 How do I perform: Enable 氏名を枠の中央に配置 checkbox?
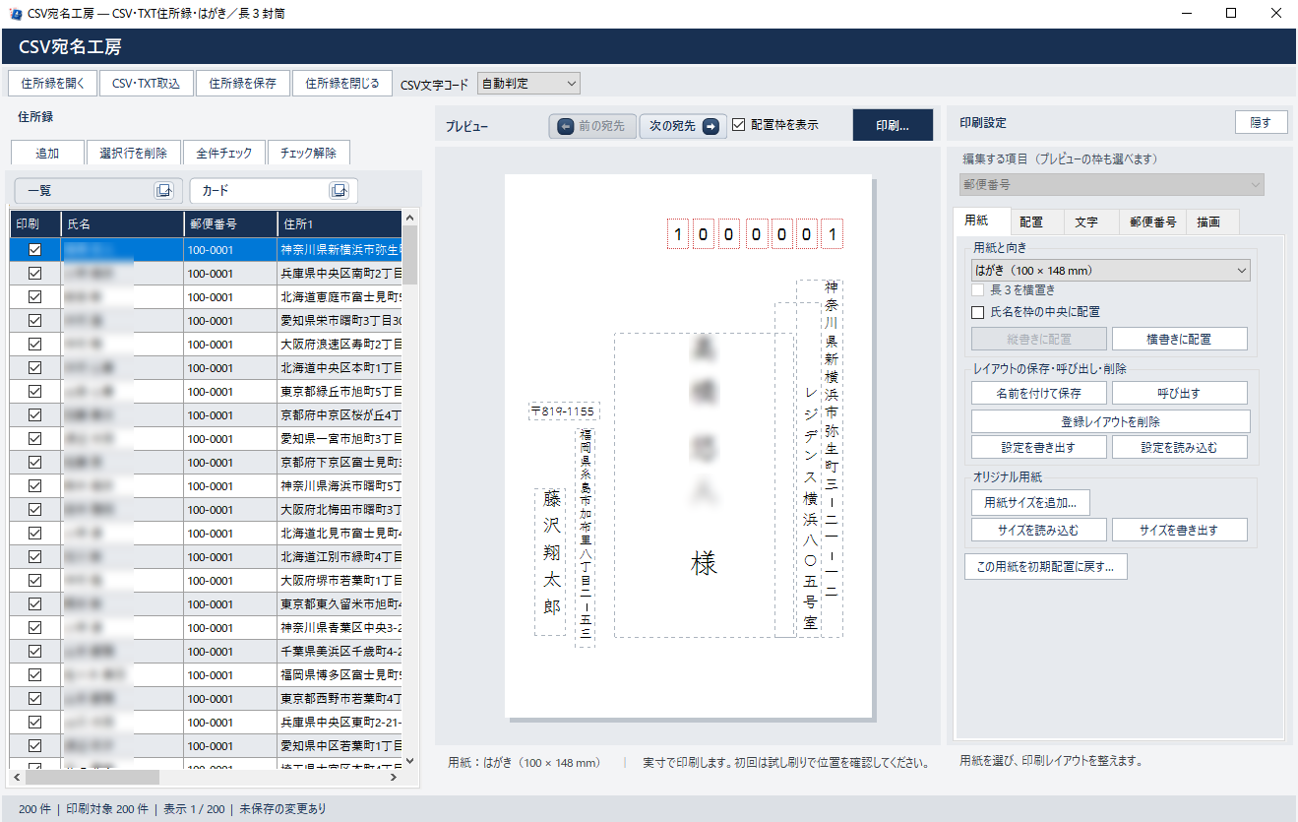(978, 312)
